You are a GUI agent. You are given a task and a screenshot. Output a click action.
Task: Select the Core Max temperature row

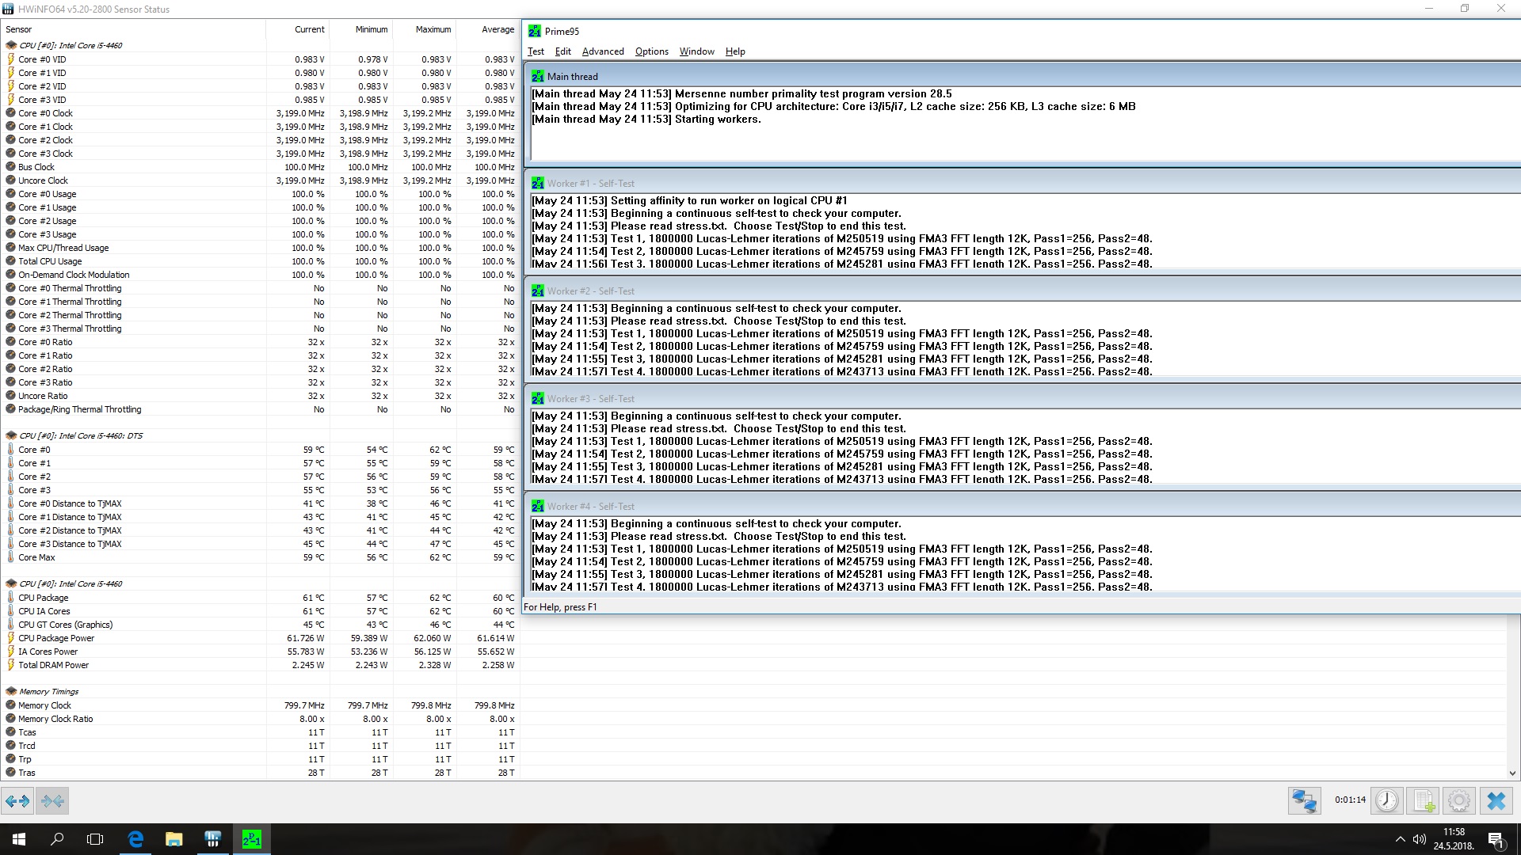(x=260, y=557)
